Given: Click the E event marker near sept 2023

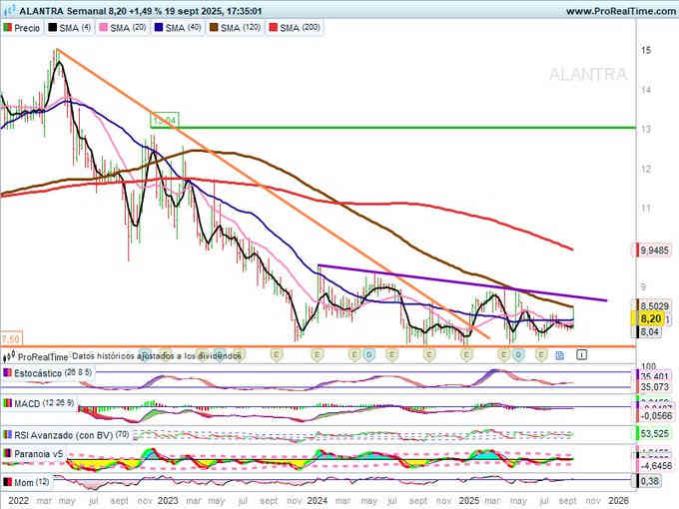Looking at the screenshot, I should coord(277,355).
